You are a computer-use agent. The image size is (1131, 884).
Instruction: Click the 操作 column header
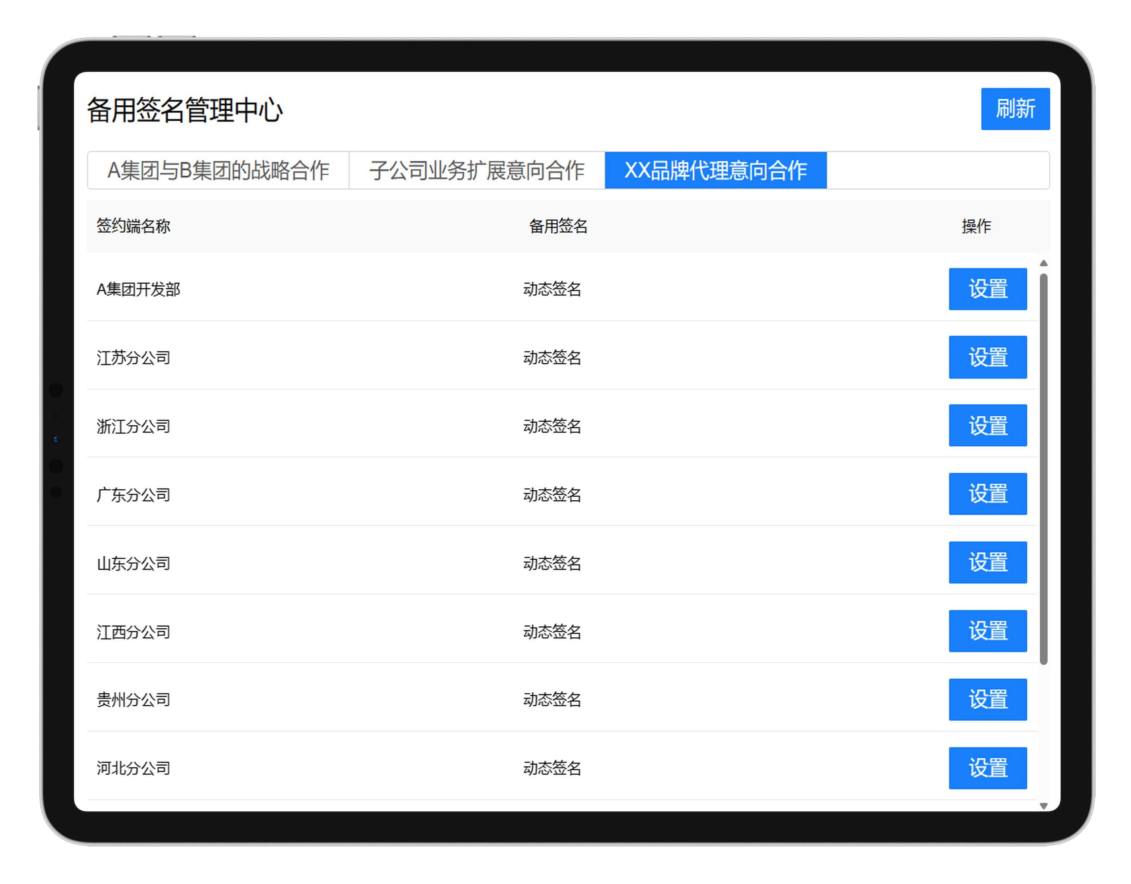976,226
